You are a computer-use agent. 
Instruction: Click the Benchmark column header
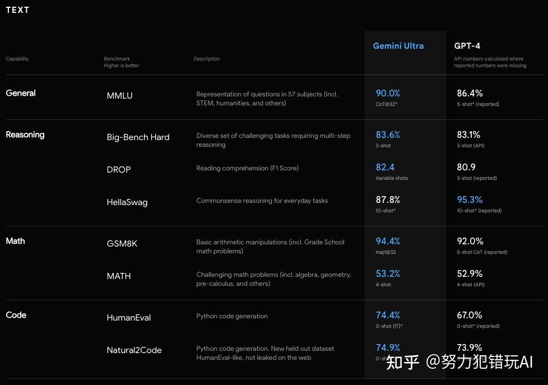(117, 58)
